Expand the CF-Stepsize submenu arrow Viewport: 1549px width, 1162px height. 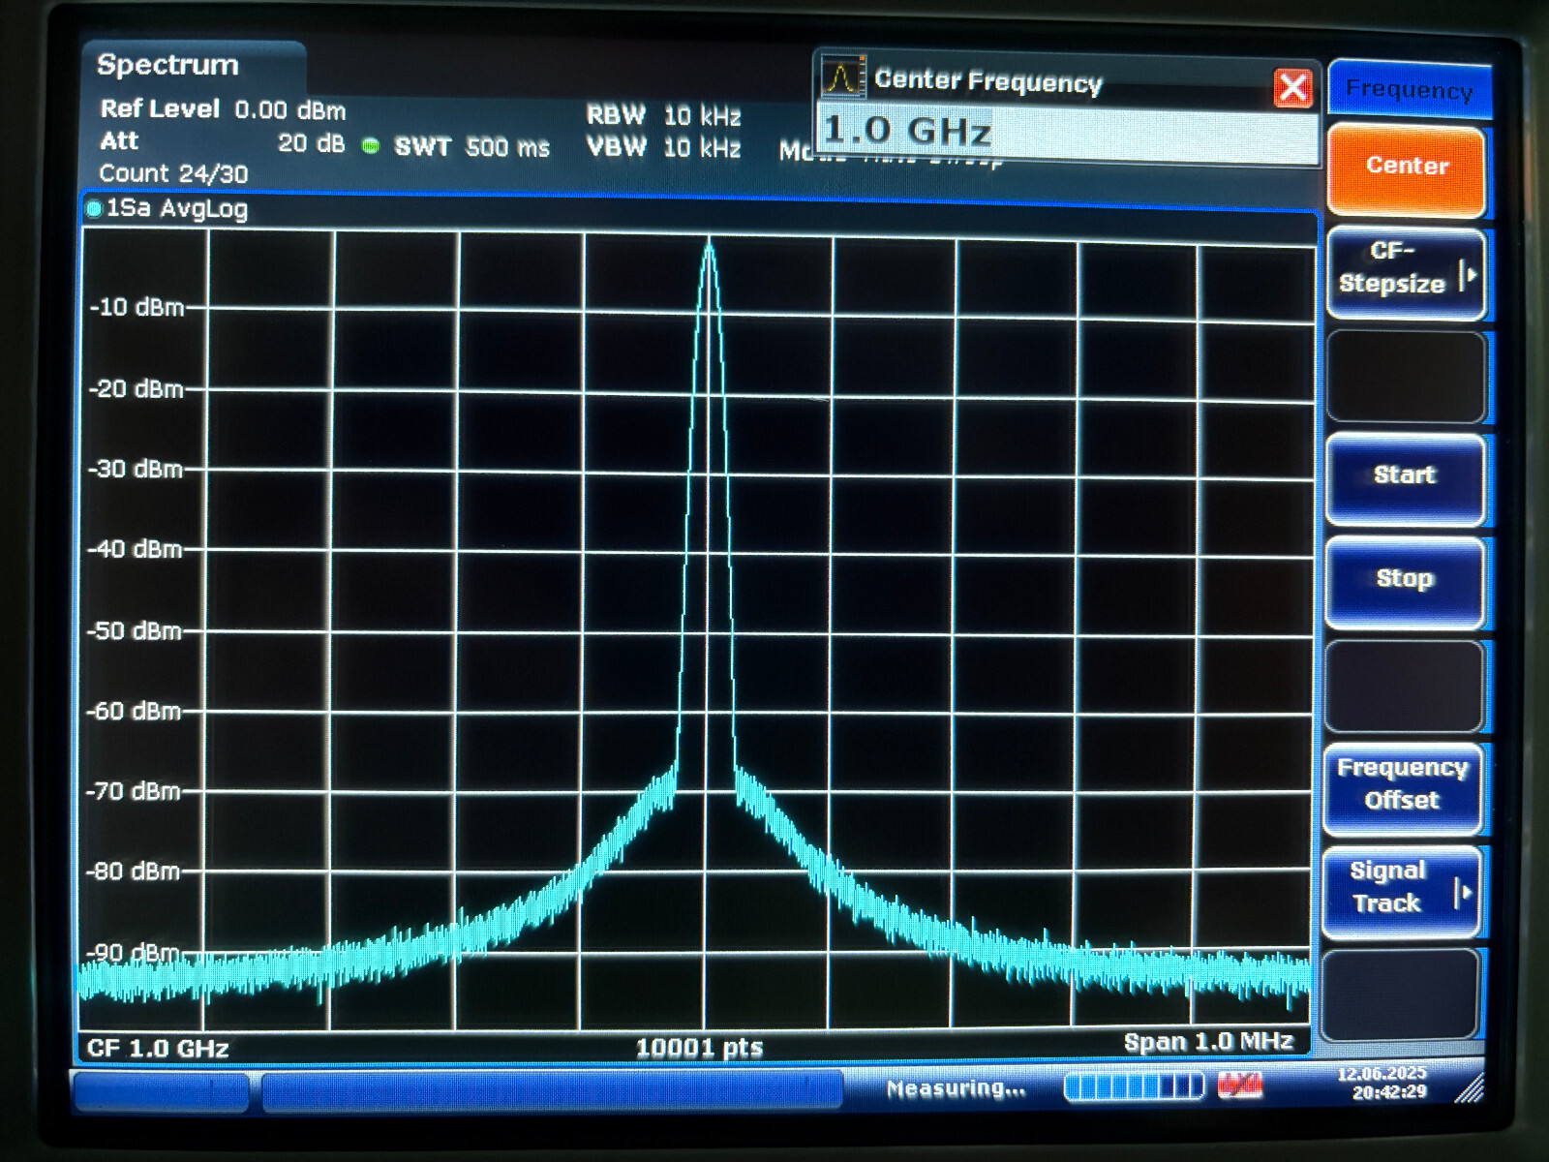(x=1468, y=275)
